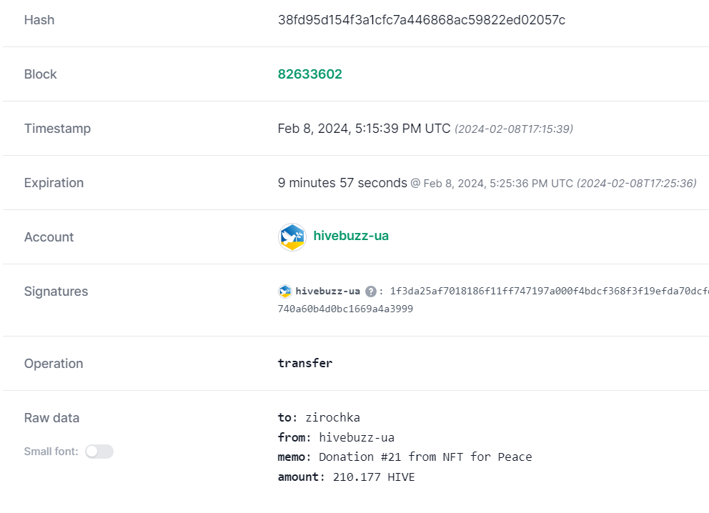Click the signature hex string
This screenshot has height=513, width=709.
(550, 291)
